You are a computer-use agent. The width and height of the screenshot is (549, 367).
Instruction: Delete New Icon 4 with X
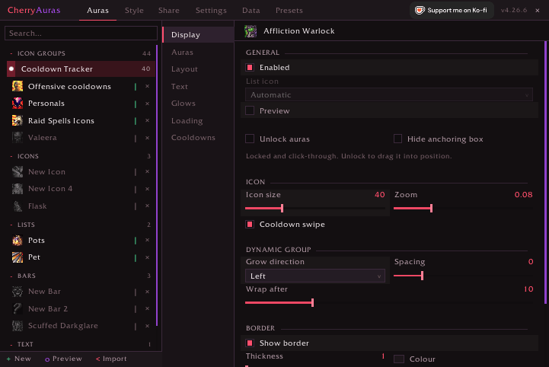pyautogui.click(x=148, y=189)
